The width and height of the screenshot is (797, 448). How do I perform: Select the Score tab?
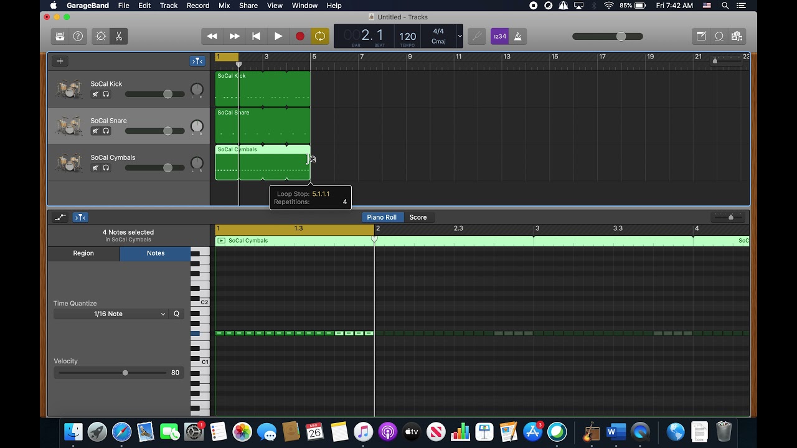click(418, 217)
